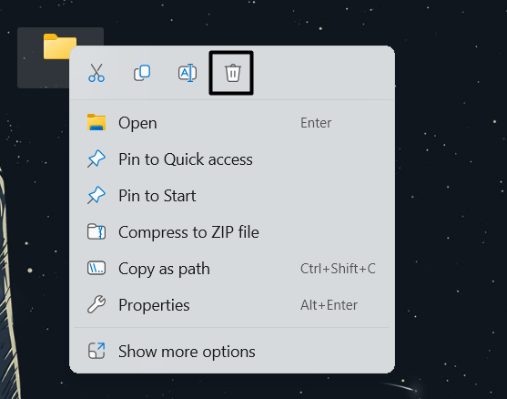Select the Copy icon in context menu
The image size is (507, 399).
coord(142,73)
